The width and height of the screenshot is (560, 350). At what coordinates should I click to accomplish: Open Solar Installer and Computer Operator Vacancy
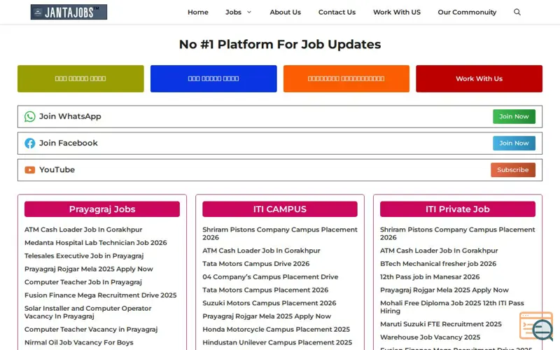point(88,312)
